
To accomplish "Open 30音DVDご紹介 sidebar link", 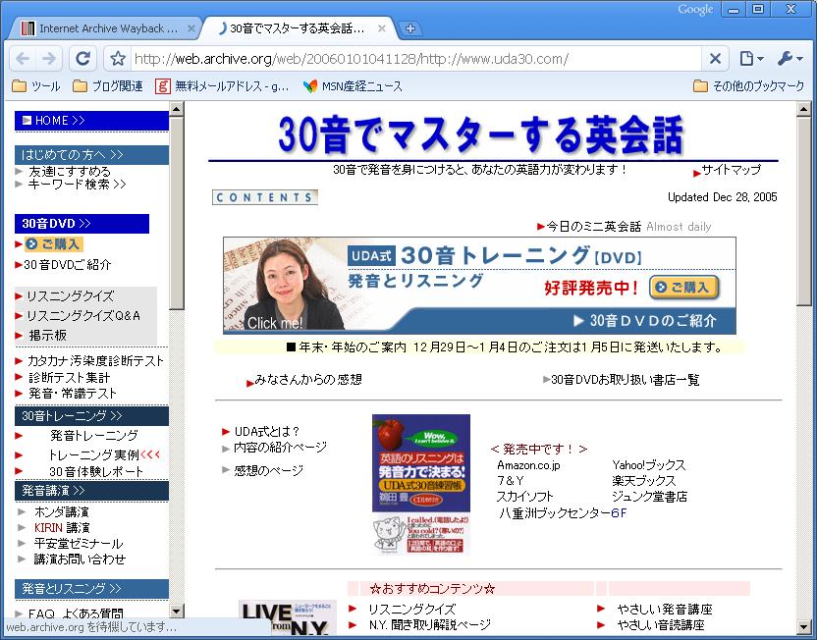I will click(x=67, y=265).
